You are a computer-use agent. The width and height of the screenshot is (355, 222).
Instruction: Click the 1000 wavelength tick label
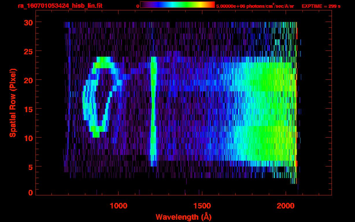118,206
